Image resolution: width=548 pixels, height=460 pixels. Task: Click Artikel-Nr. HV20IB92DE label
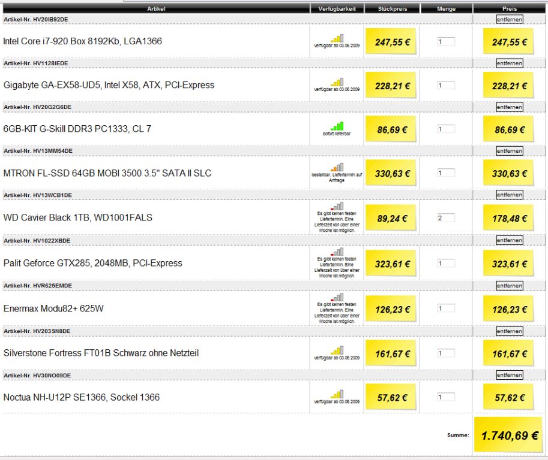[35, 20]
